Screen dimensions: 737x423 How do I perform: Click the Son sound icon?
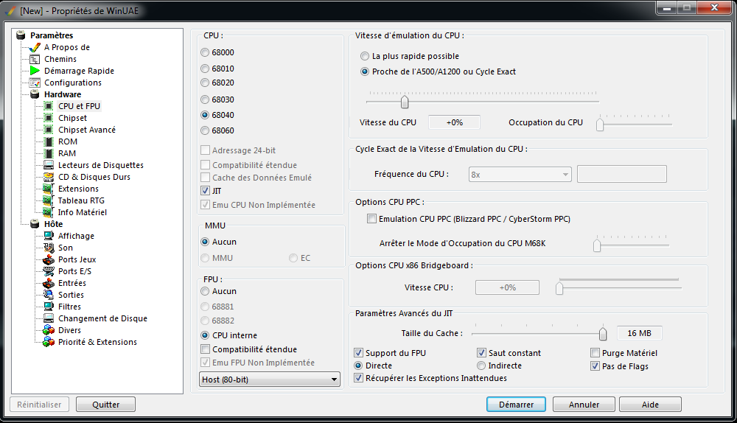click(49, 248)
